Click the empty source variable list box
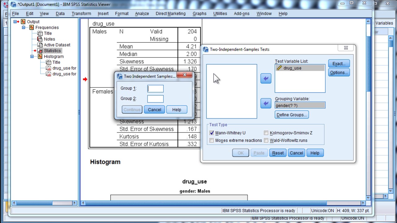The width and height of the screenshot is (397, 223). coord(232,91)
